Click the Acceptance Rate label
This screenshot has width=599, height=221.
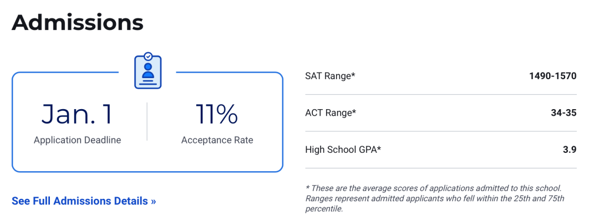[x=217, y=140]
